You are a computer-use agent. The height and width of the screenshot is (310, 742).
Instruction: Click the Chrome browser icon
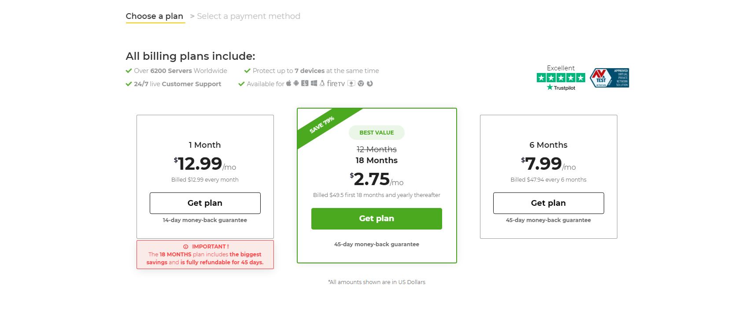(x=361, y=83)
